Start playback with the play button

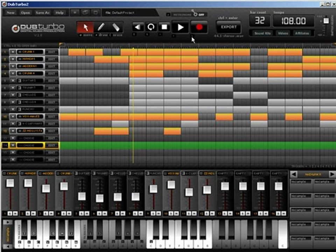(x=181, y=27)
